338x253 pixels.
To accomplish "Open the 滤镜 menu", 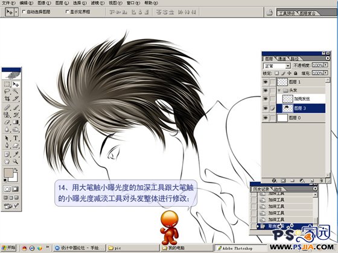I will (97, 3).
